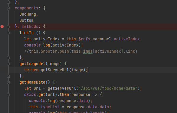Viewport: 177px width, 113px height.
Task: Toggle fold marker at methods line
Action: tap(8, 27)
